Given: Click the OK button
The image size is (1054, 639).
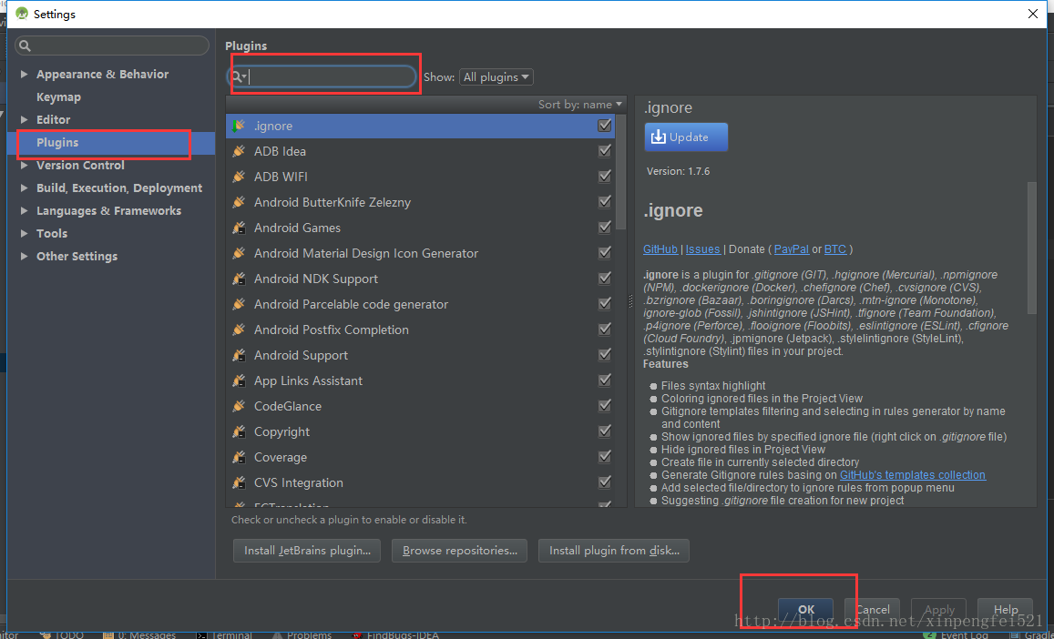Looking at the screenshot, I should [x=806, y=610].
